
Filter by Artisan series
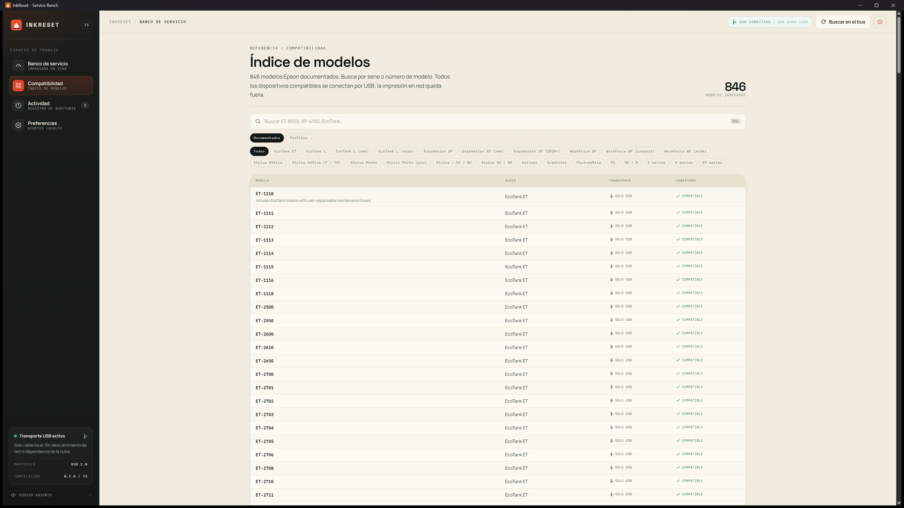pos(529,163)
